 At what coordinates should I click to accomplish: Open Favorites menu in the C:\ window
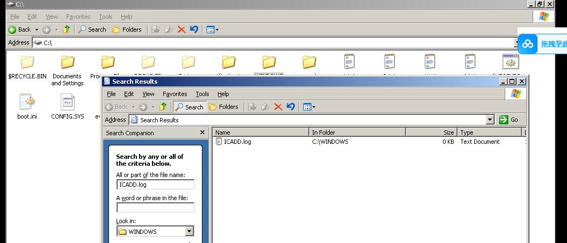coord(78,17)
